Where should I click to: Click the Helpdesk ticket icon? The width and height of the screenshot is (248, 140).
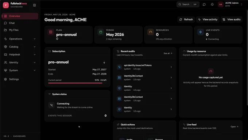5,54
